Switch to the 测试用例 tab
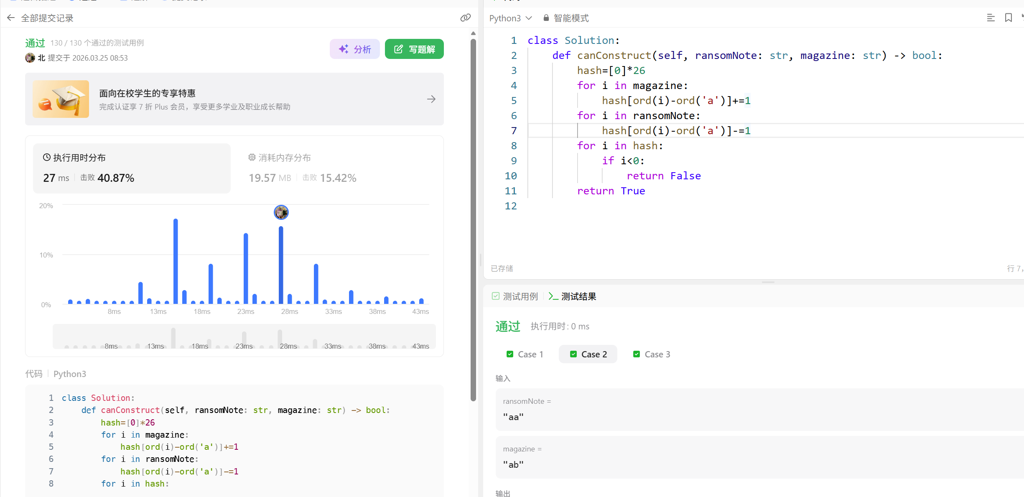Image resolution: width=1024 pixels, height=497 pixels. point(515,296)
